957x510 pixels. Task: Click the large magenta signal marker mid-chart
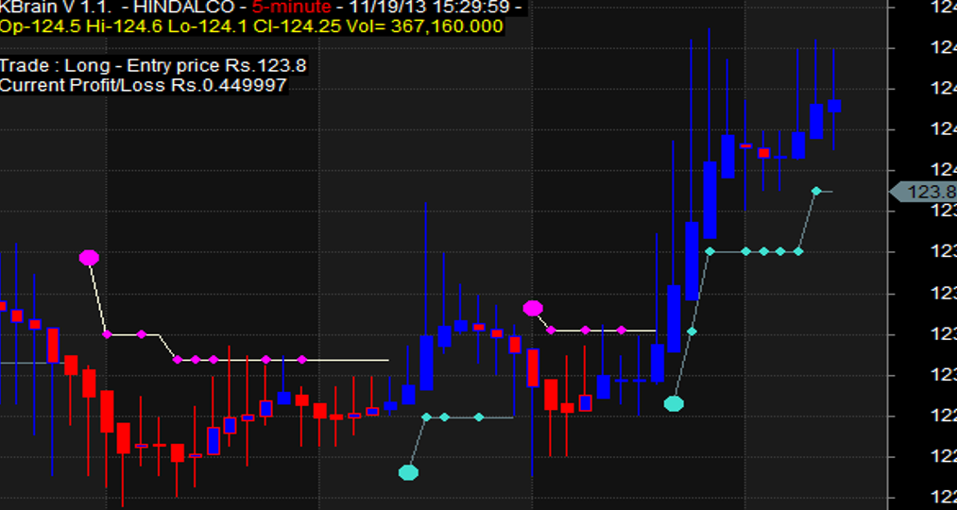click(x=533, y=308)
